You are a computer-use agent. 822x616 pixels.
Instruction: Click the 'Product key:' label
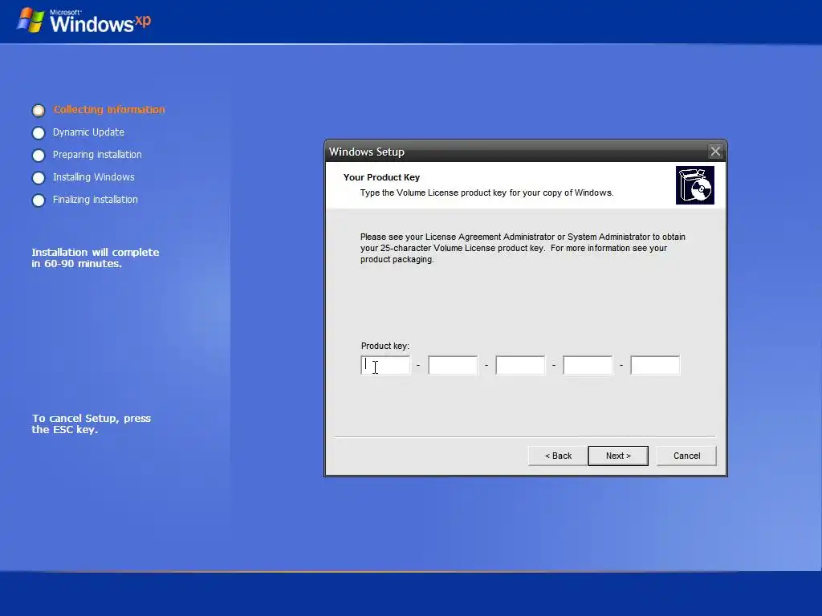[385, 346]
